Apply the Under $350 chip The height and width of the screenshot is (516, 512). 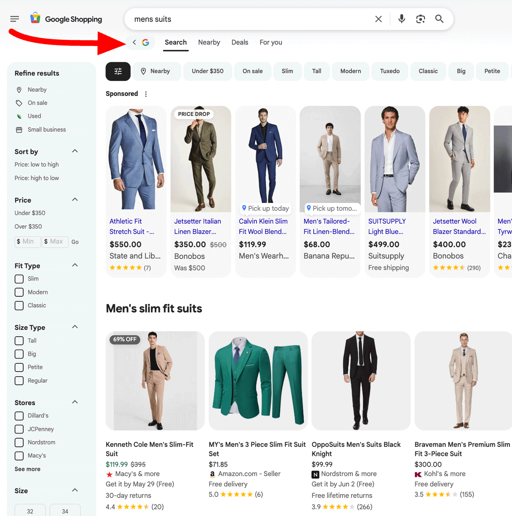[208, 71]
